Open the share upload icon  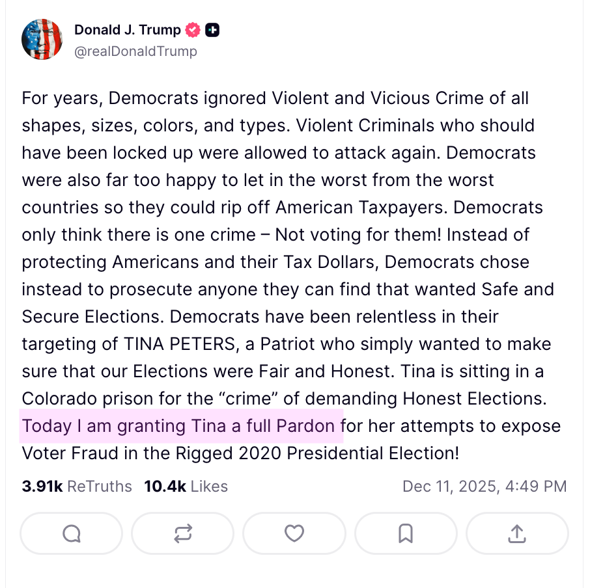517,533
